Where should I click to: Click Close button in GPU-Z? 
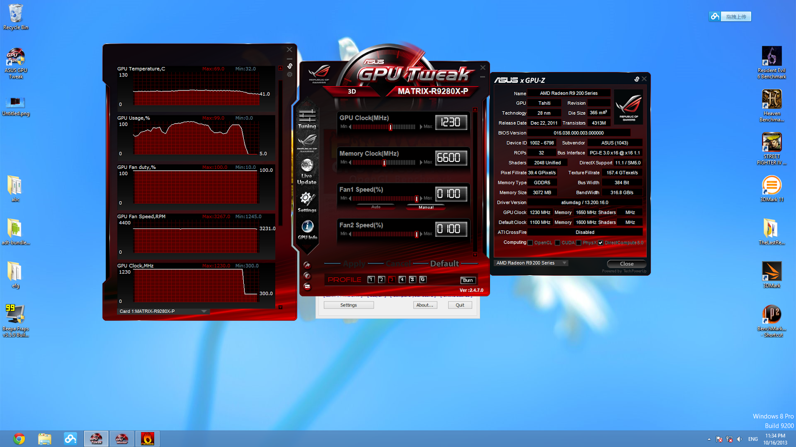(x=626, y=264)
